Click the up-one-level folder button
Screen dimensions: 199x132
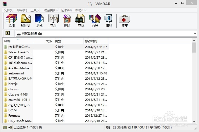pyautogui.click(x=8, y=33)
